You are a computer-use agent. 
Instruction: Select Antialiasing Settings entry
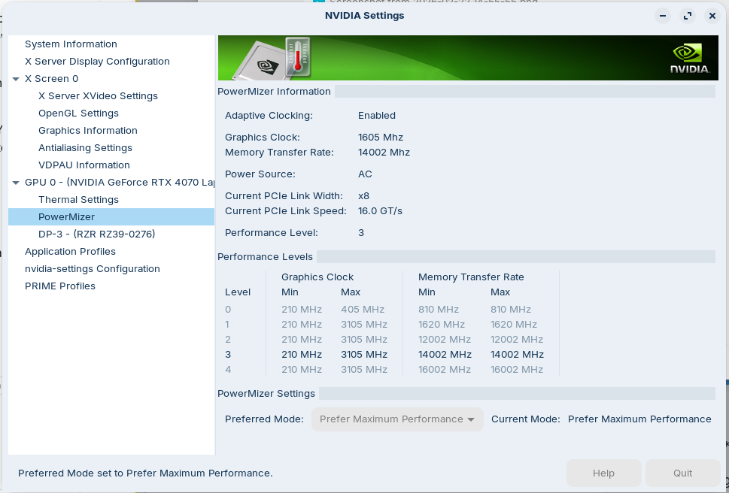point(85,148)
